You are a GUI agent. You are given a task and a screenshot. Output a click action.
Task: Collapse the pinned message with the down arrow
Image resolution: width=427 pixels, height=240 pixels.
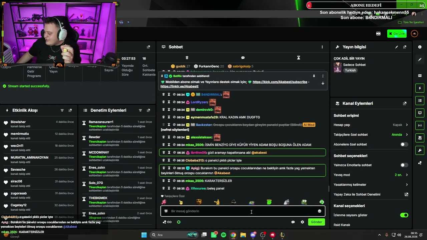coord(323,83)
